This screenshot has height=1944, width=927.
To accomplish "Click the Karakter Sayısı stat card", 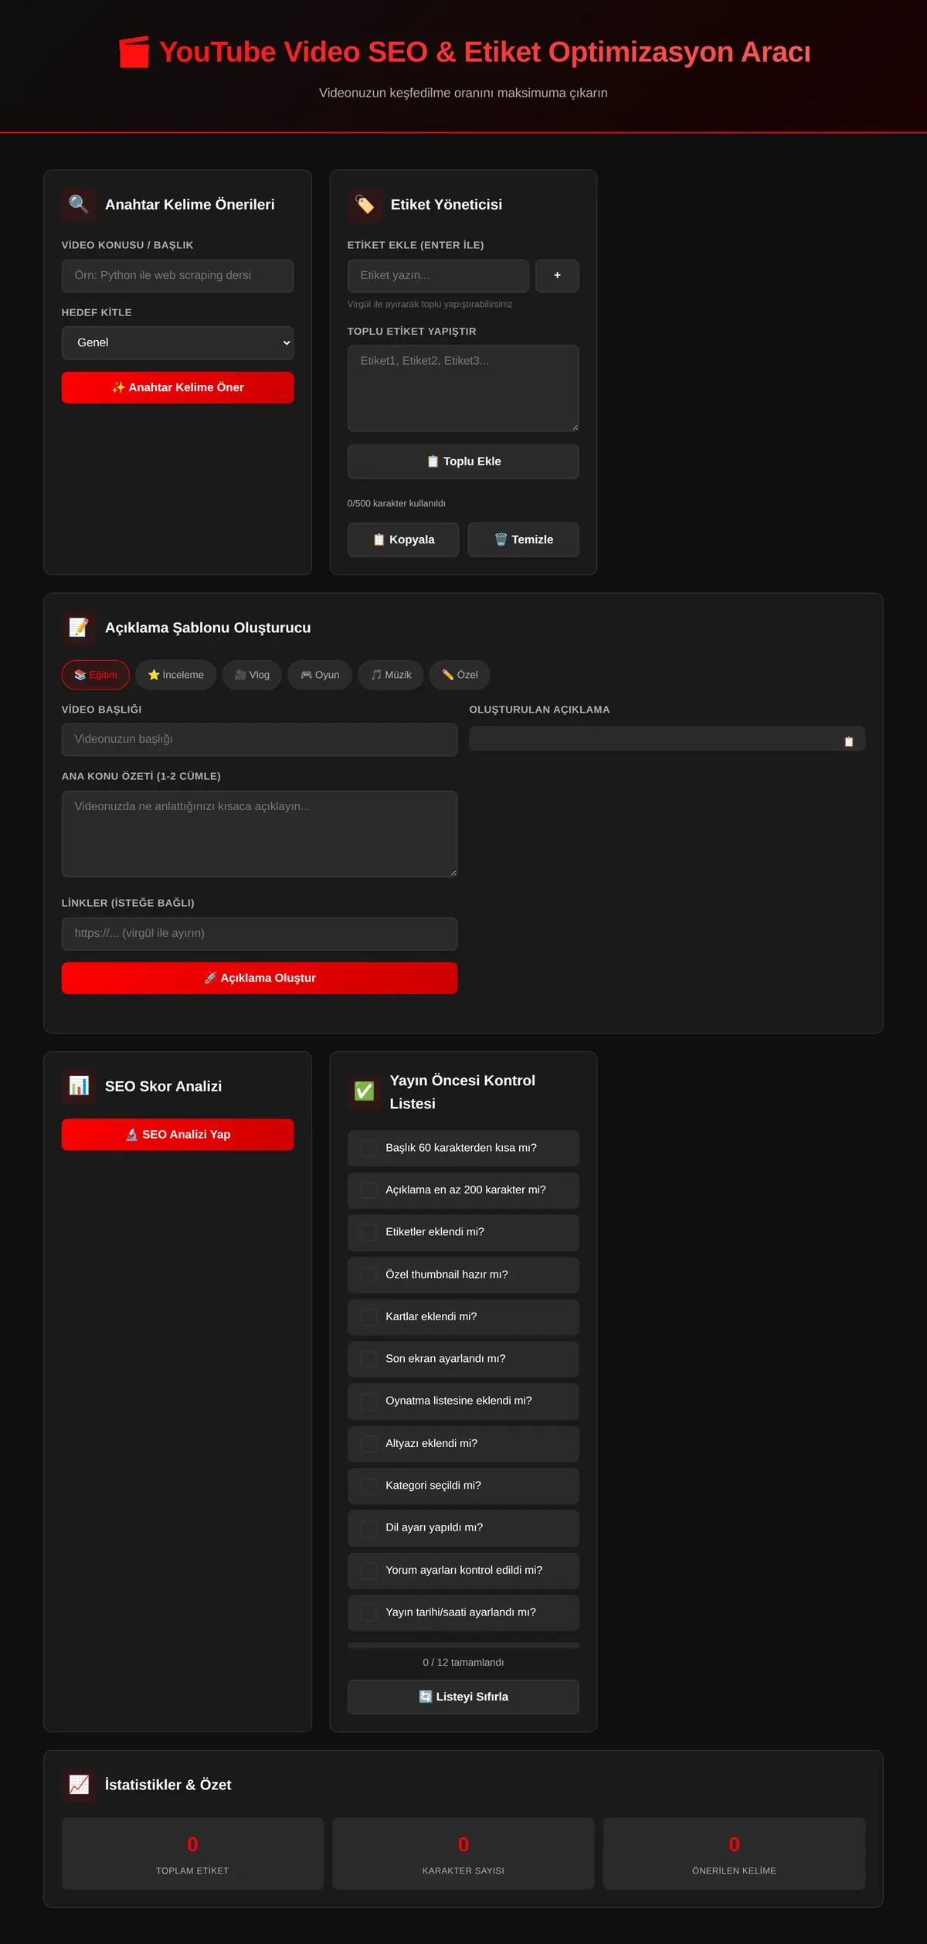I will tap(463, 1854).
